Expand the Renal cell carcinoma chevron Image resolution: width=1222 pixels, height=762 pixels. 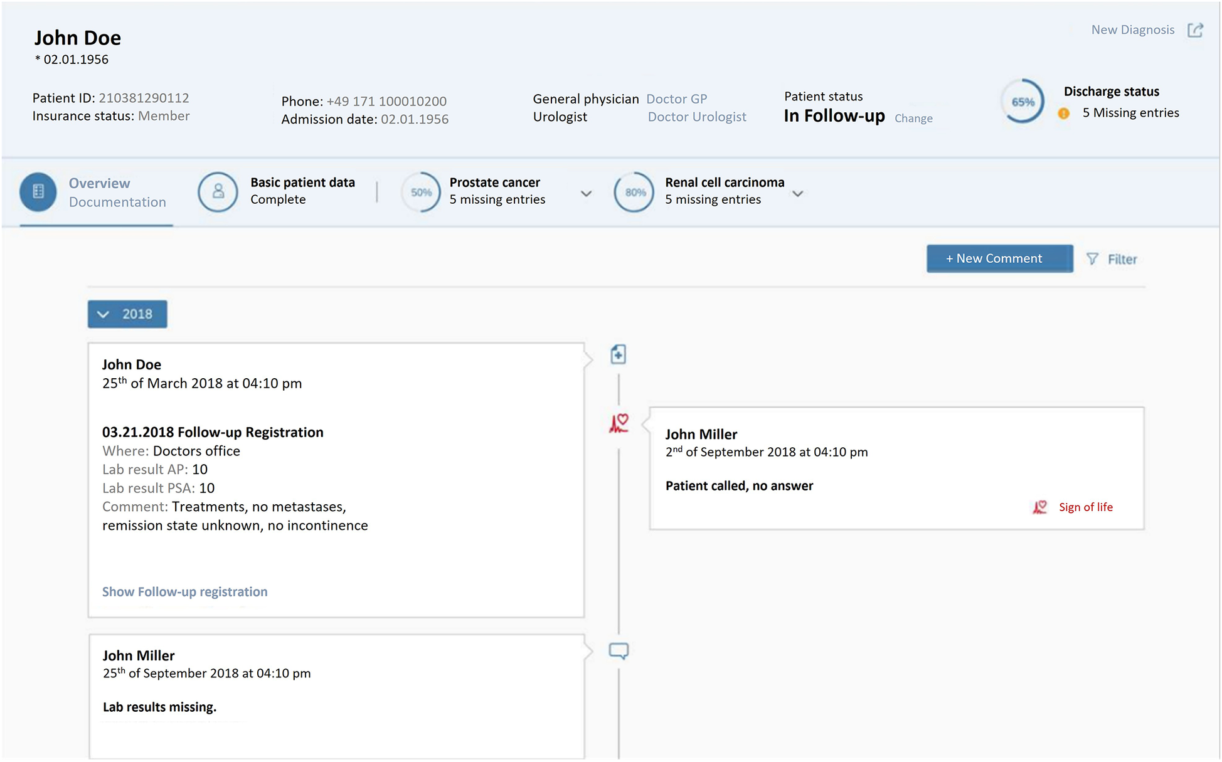coord(797,194)
